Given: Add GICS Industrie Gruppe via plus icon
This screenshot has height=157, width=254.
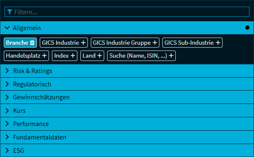Looking at the screenshot, I should tap(155, 43).
